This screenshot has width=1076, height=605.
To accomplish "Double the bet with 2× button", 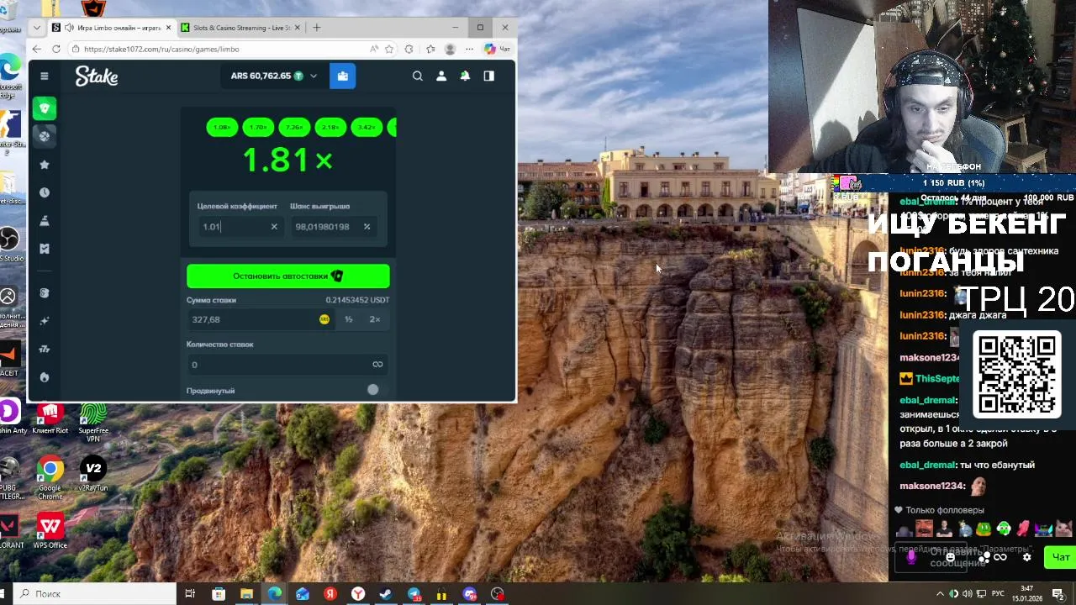I will point(375,319).
